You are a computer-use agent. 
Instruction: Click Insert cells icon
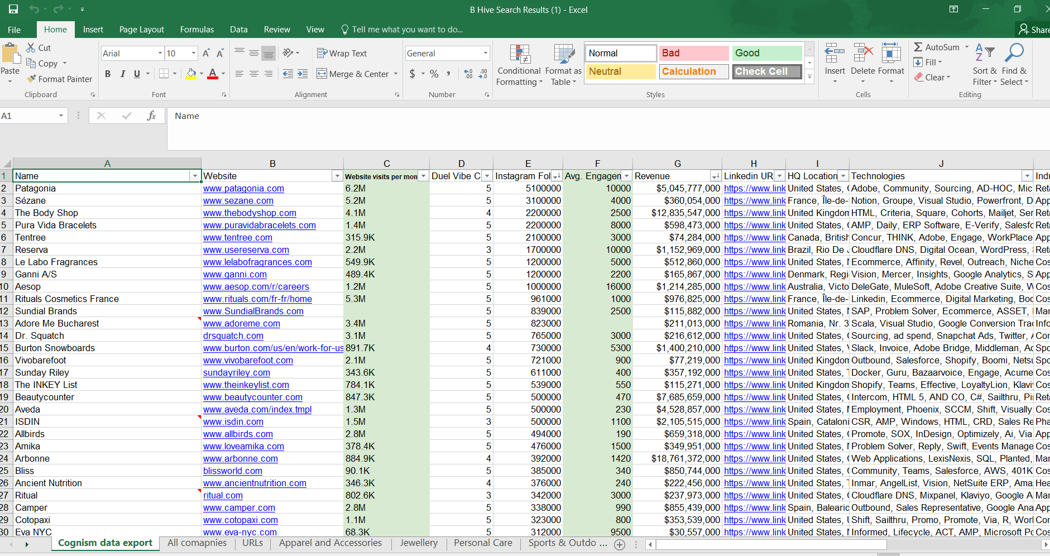835,54
